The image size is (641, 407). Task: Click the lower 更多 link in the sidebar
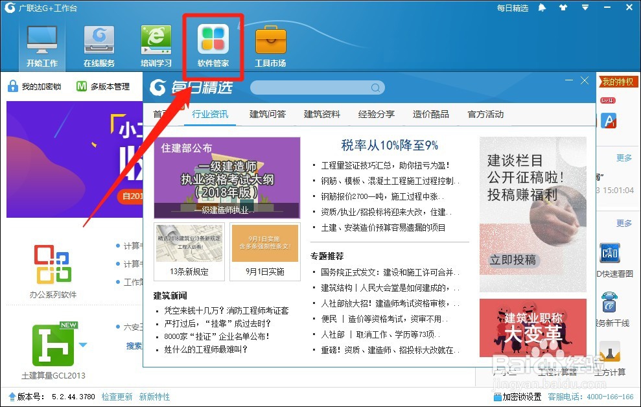pyautogui.click(x=624, y=223)
